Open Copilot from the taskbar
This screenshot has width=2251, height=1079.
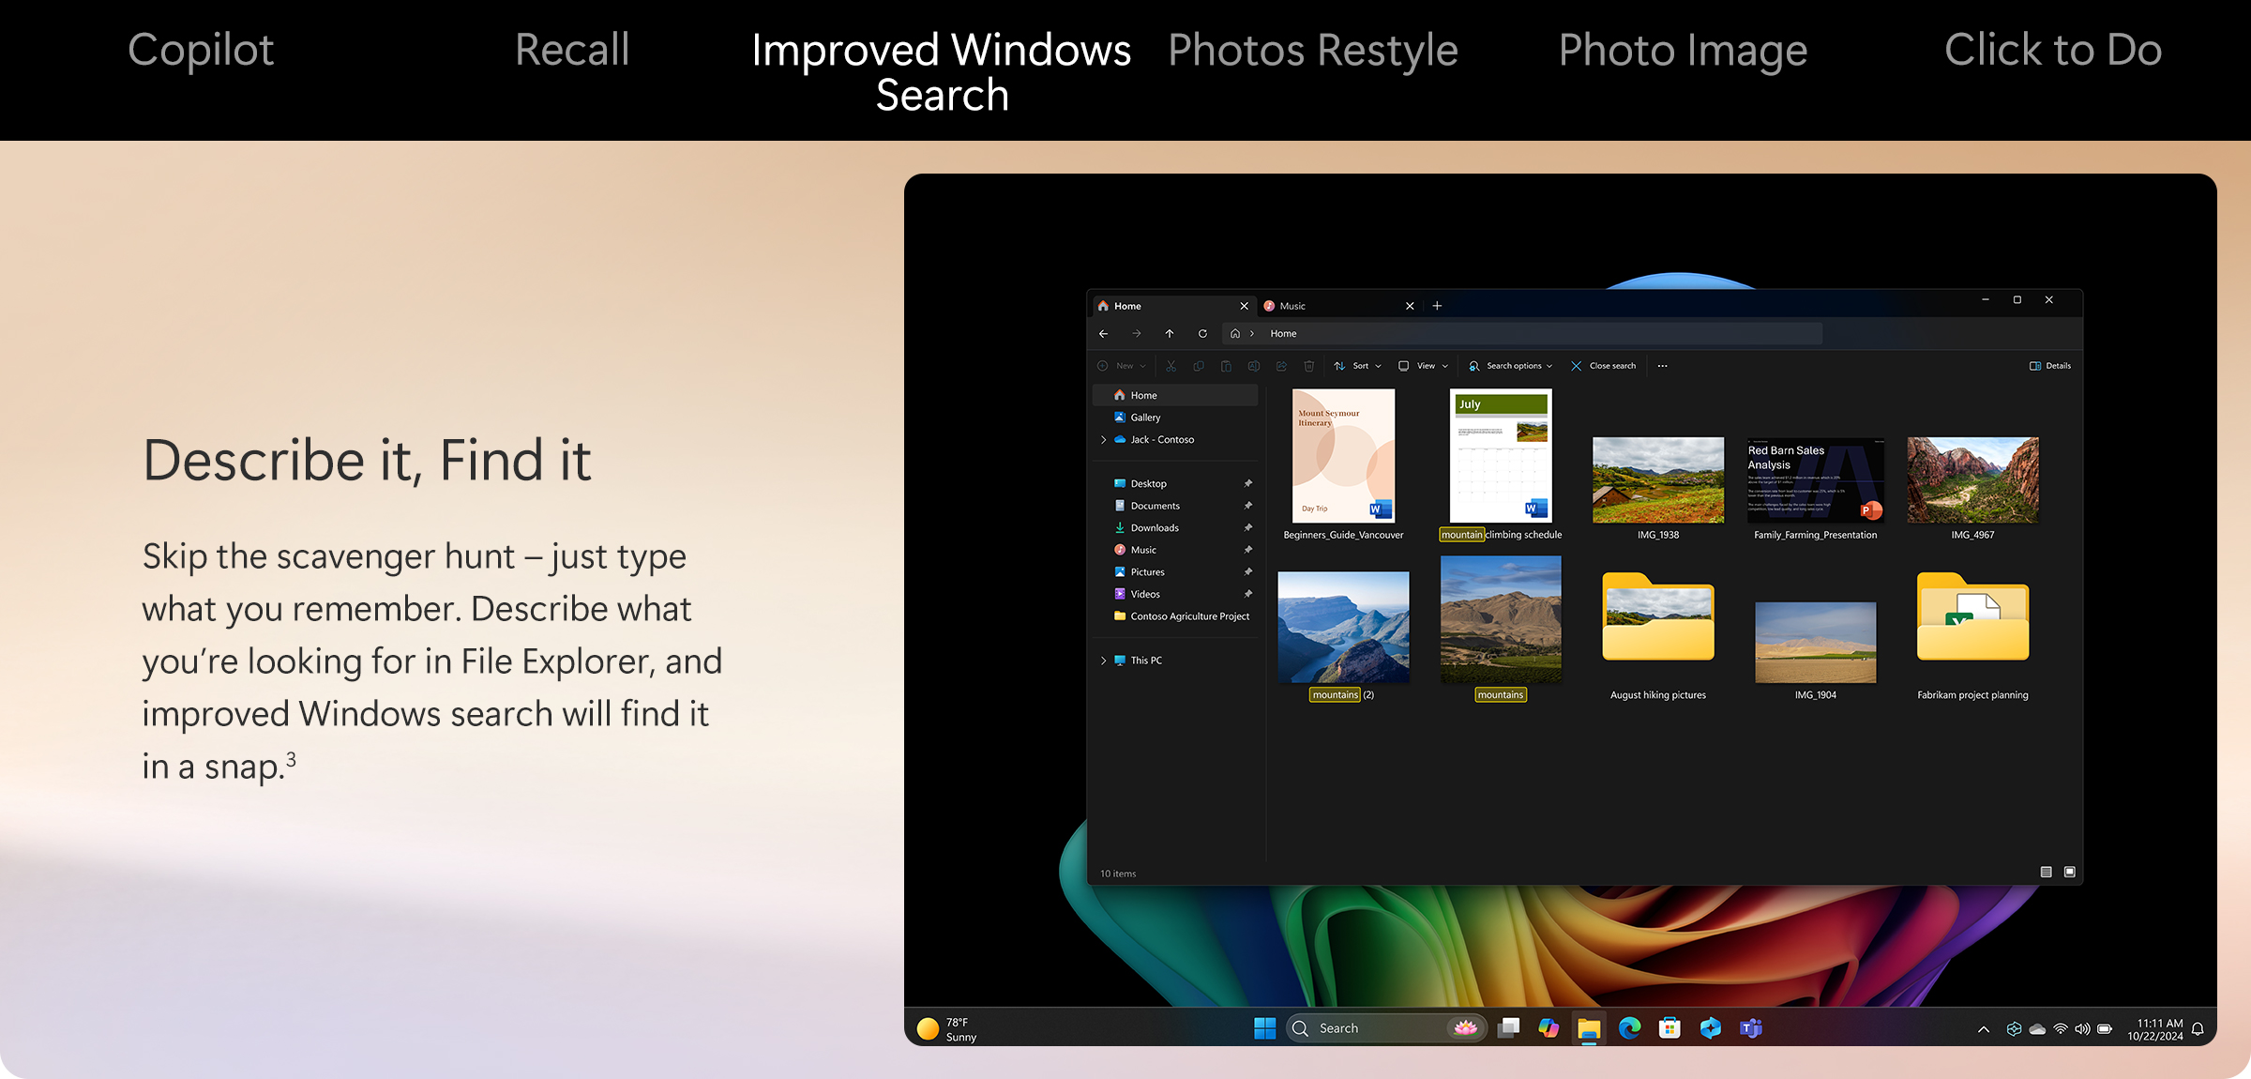(x=1549, y=1028)
